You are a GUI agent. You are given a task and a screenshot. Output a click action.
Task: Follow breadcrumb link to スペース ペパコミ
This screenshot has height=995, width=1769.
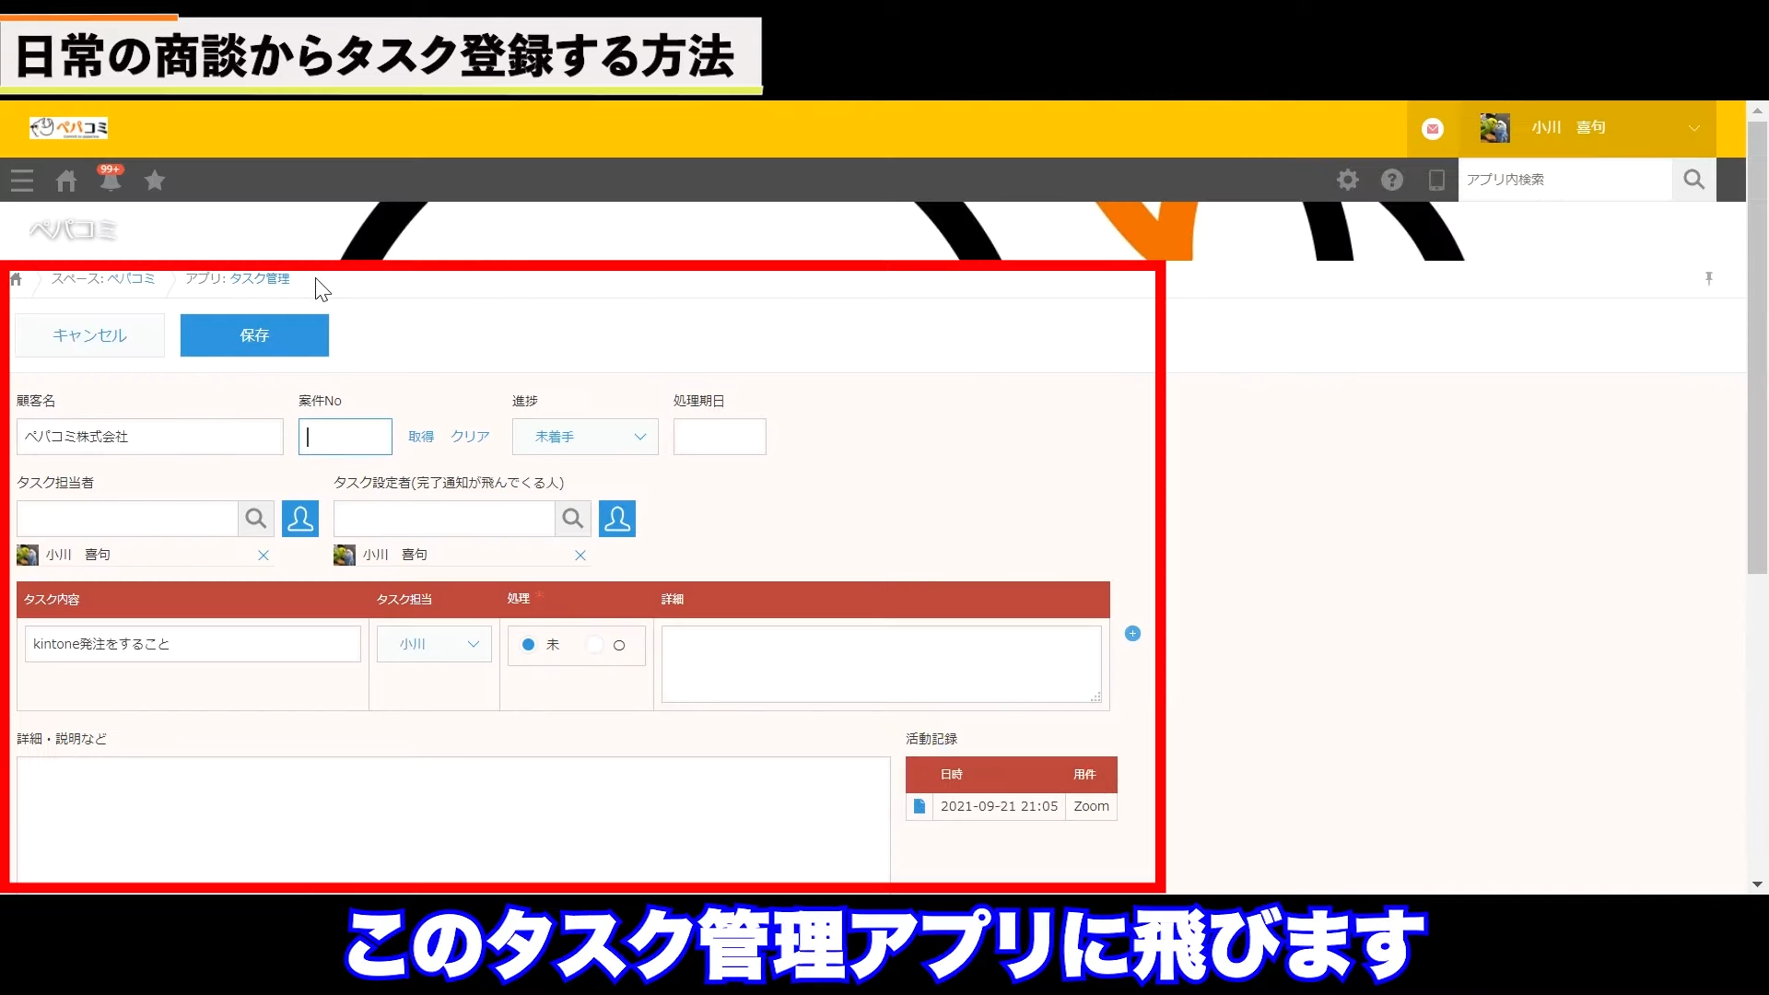point(130,278)
